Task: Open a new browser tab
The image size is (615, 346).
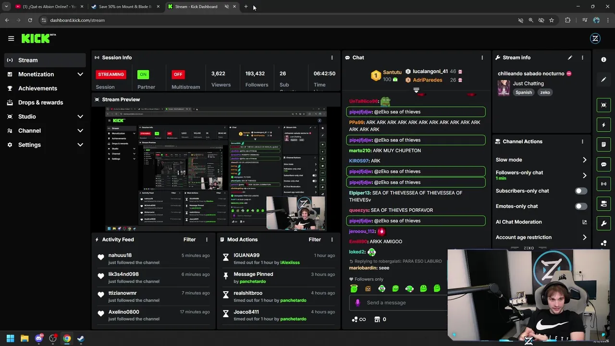Action: click(x=246, y=7)
